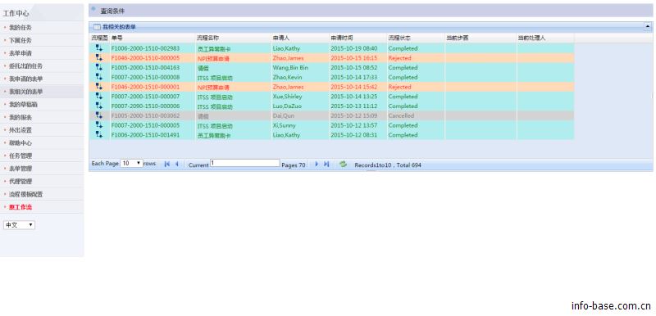Select 表单申请 in the sidebar
The width and height of the screenshot is (656, 316).
coord(20,53)
